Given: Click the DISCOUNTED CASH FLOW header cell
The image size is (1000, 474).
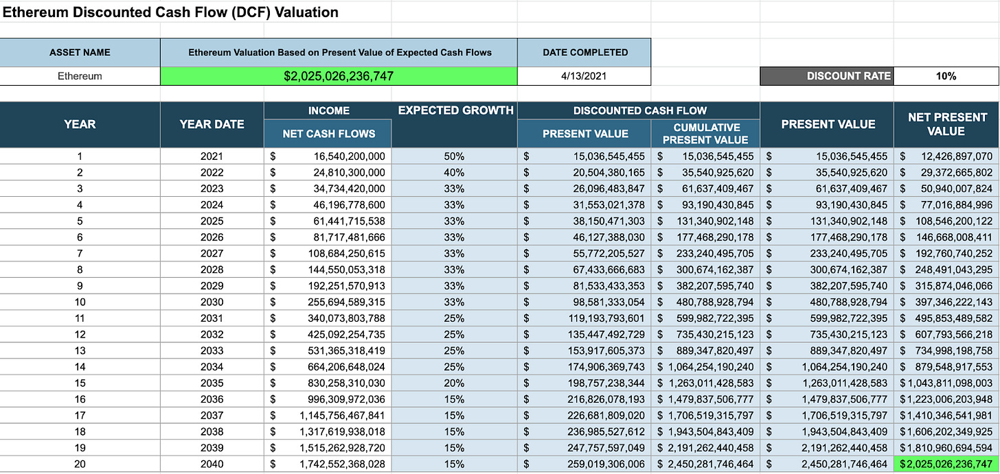Looking at the screenshot, I should point(639,110).
